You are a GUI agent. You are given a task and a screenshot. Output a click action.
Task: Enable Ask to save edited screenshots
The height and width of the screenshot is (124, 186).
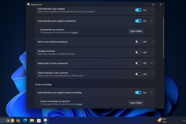(138, 42)
